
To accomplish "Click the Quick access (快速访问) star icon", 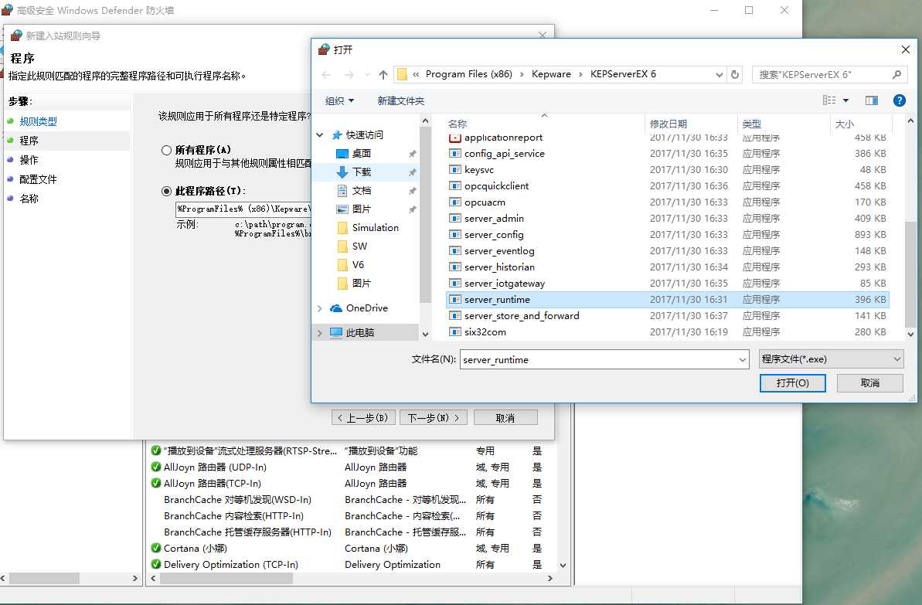I will coord(337,135).
